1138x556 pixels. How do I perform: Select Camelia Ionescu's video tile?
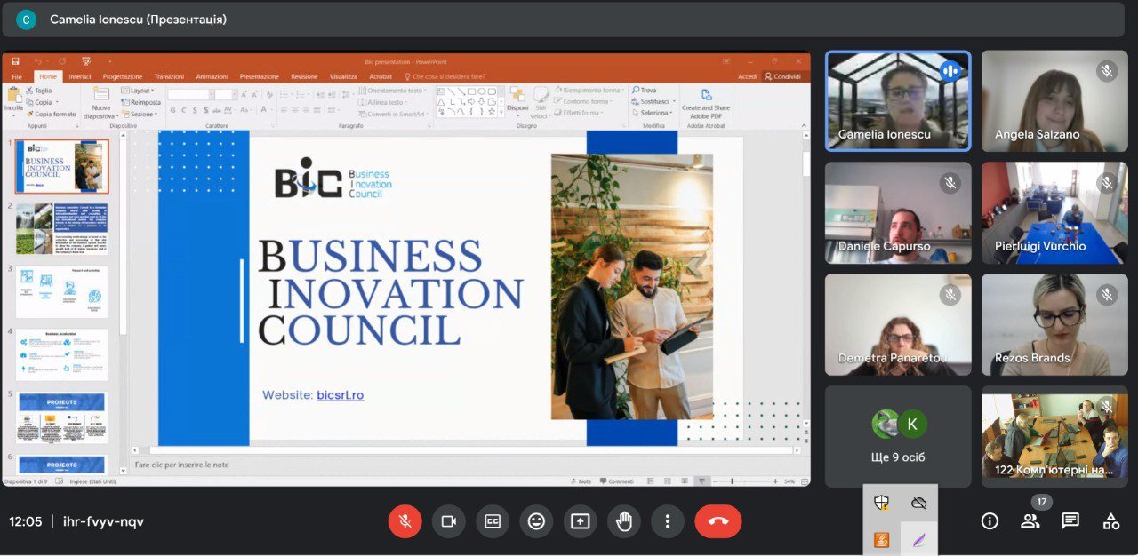[898, 101]
